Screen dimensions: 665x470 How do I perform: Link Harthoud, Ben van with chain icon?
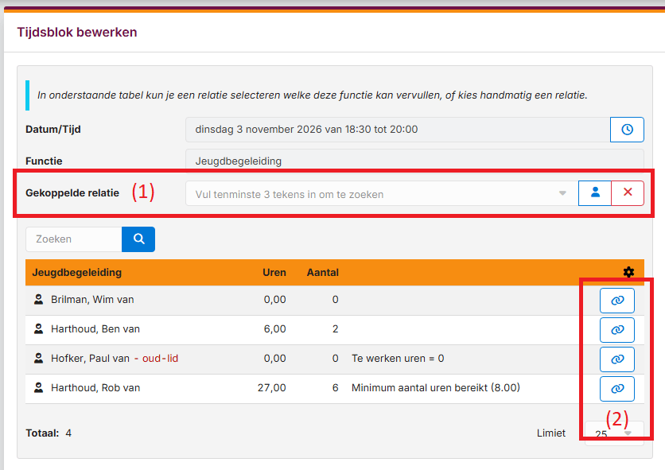point(617,329)
